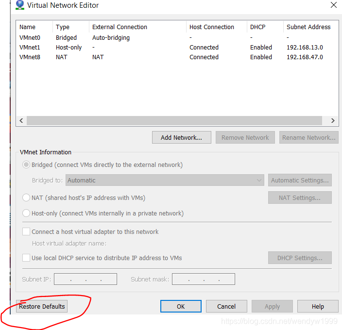Click subnet address 192.168.47.0
Viewport: 342px width, 330px height.
[305, 57]
